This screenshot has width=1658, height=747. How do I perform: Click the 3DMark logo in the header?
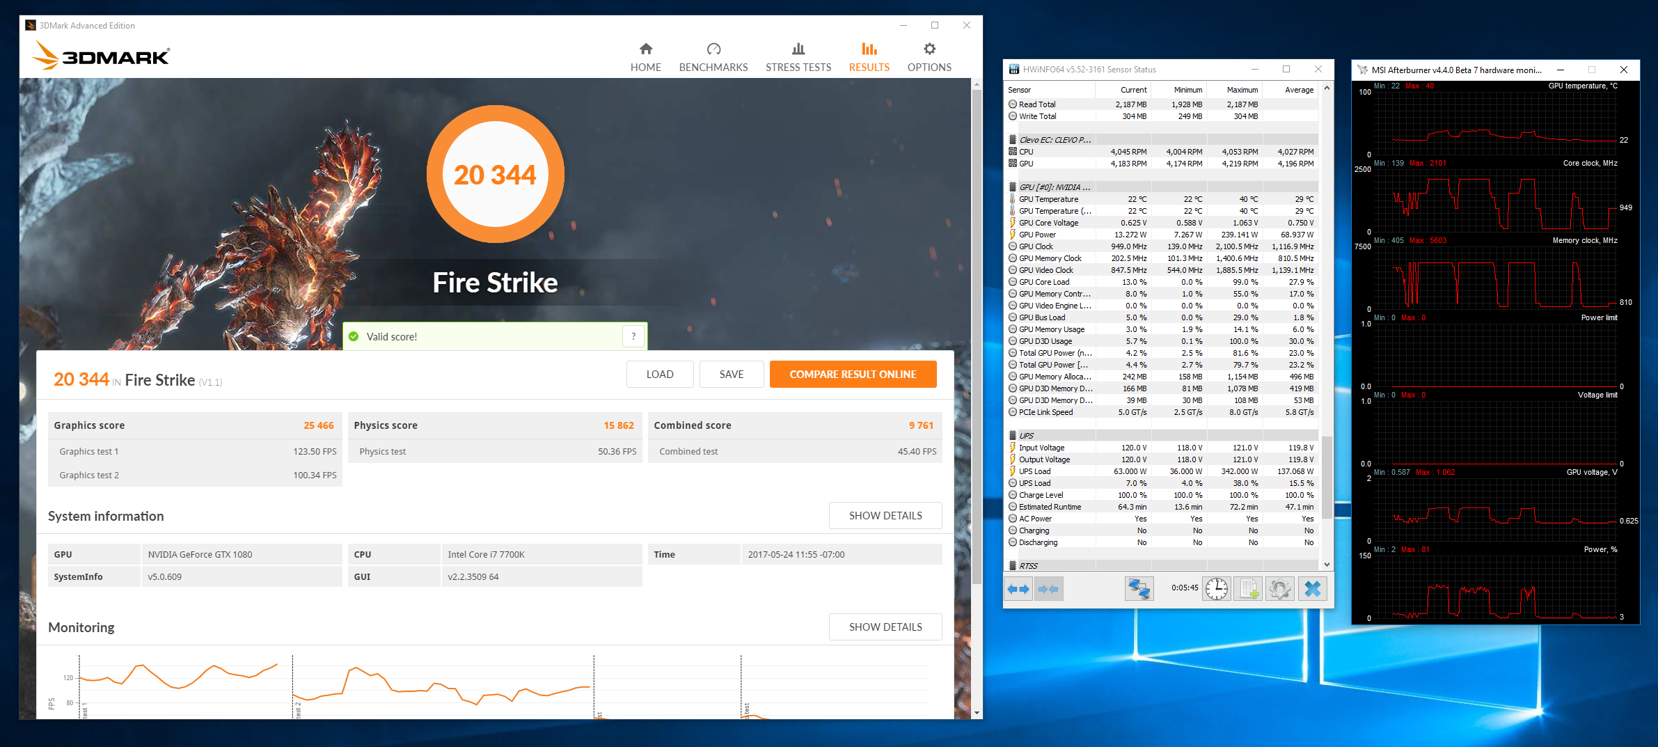tap(102, 56)
